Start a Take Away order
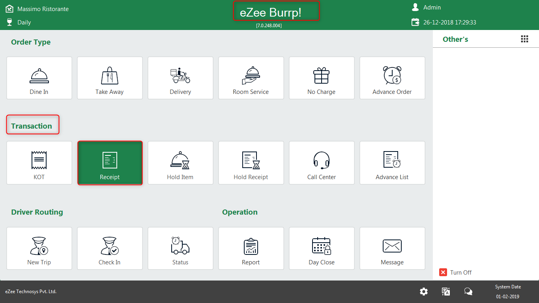The image size is (539, 303). click(x=110, y=78)
